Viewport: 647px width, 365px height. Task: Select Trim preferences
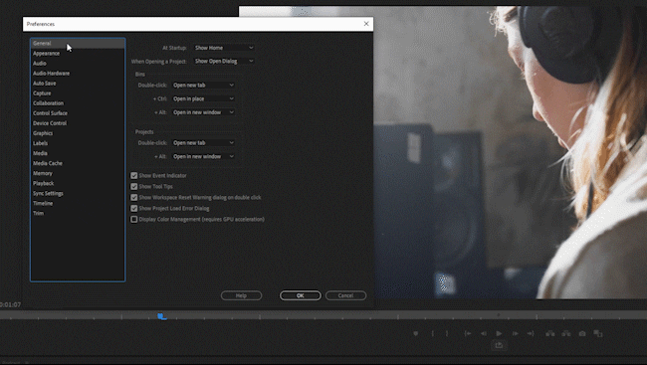pos(78,213)
